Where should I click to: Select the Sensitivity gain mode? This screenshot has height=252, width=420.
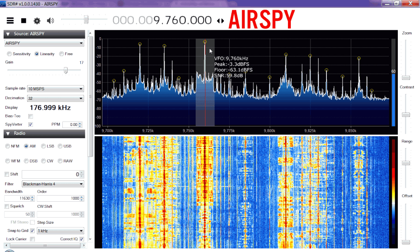tap(9, 54)
